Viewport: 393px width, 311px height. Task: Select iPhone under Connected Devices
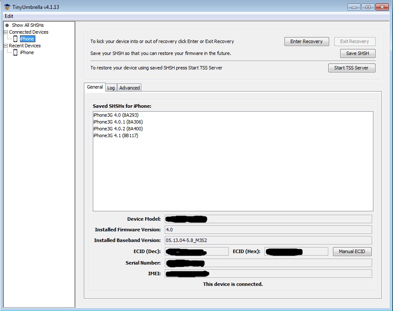[27, 39]
